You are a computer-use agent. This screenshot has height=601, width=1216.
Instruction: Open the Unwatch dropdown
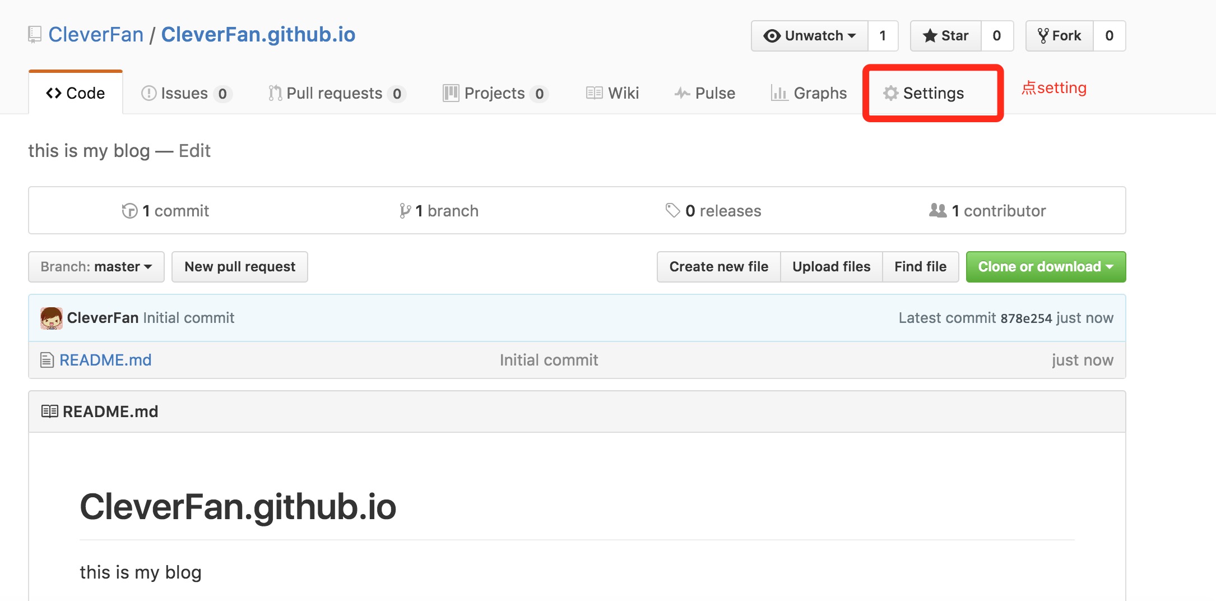click(x=810, y=36)
